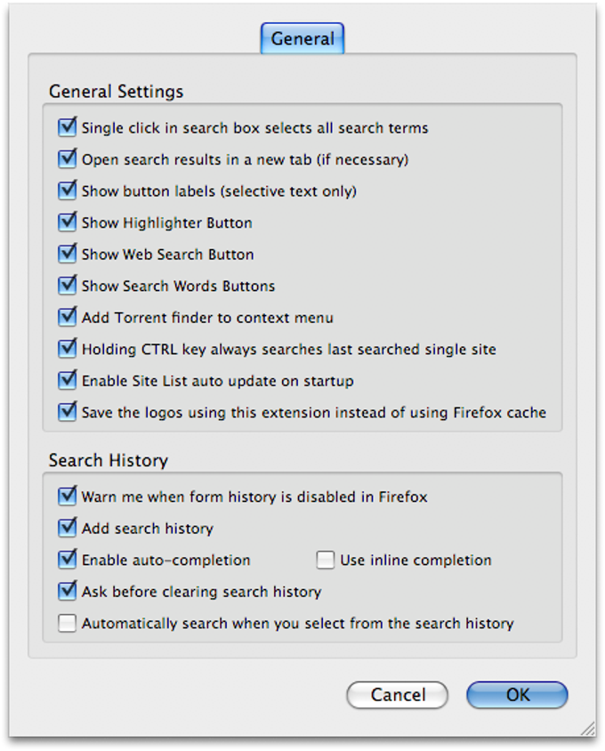Disable asking before clearing search history
Screen dimensions: 605x751
click(x=67, y=591)
